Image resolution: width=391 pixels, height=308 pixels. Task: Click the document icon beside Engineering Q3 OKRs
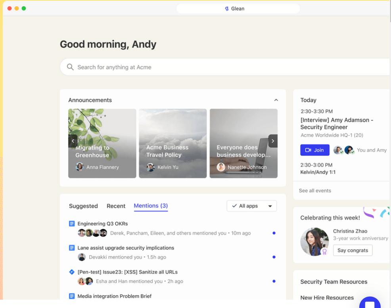[72, 224]
